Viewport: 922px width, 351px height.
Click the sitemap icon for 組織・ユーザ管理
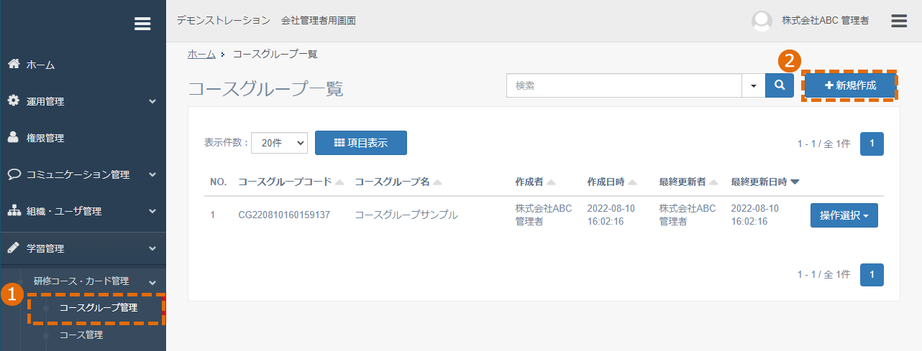pos(14,211)
